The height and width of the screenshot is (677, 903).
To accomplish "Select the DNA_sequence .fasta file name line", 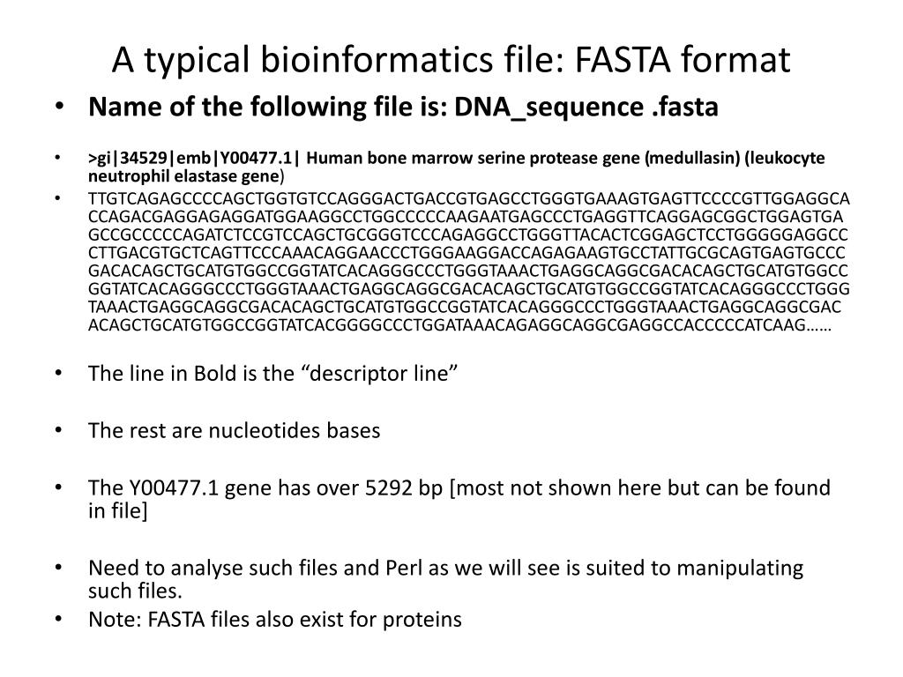I will [x=403, y=107].
